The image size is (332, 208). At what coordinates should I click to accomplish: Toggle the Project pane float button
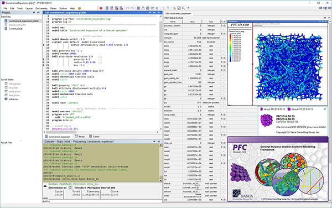point(38,13)
